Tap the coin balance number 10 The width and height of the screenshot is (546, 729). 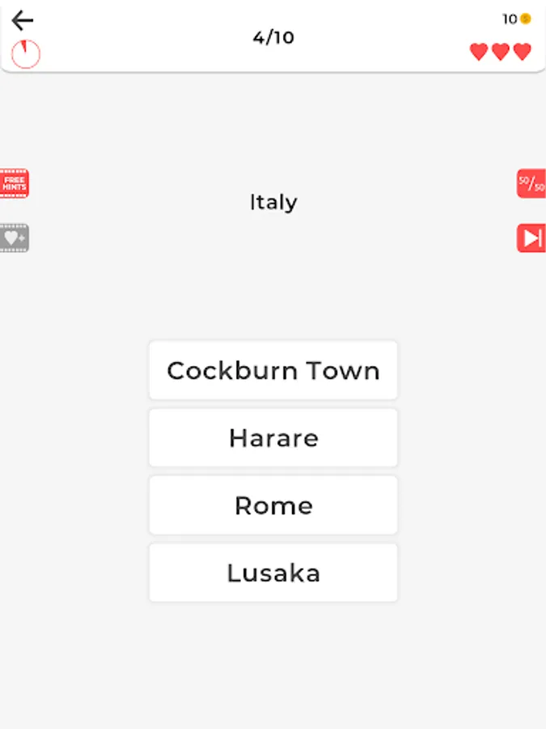pos(510,19)
